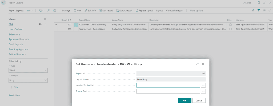Click the OK button in dialog

pyautogui.click(x=185, y=100)
